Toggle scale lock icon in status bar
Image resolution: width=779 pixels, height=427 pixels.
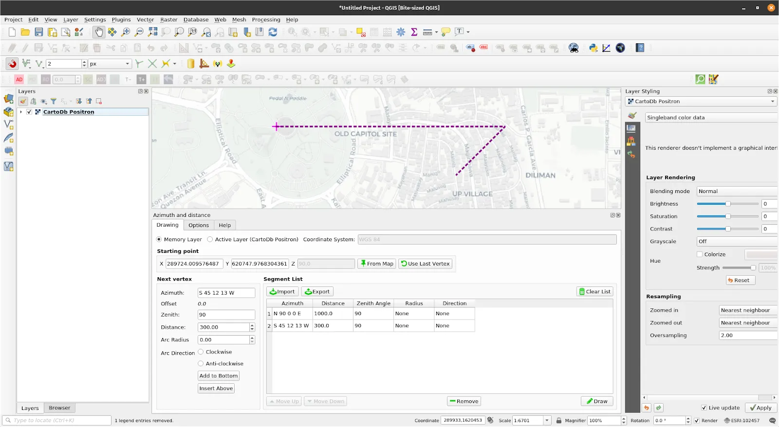point(559,421)
